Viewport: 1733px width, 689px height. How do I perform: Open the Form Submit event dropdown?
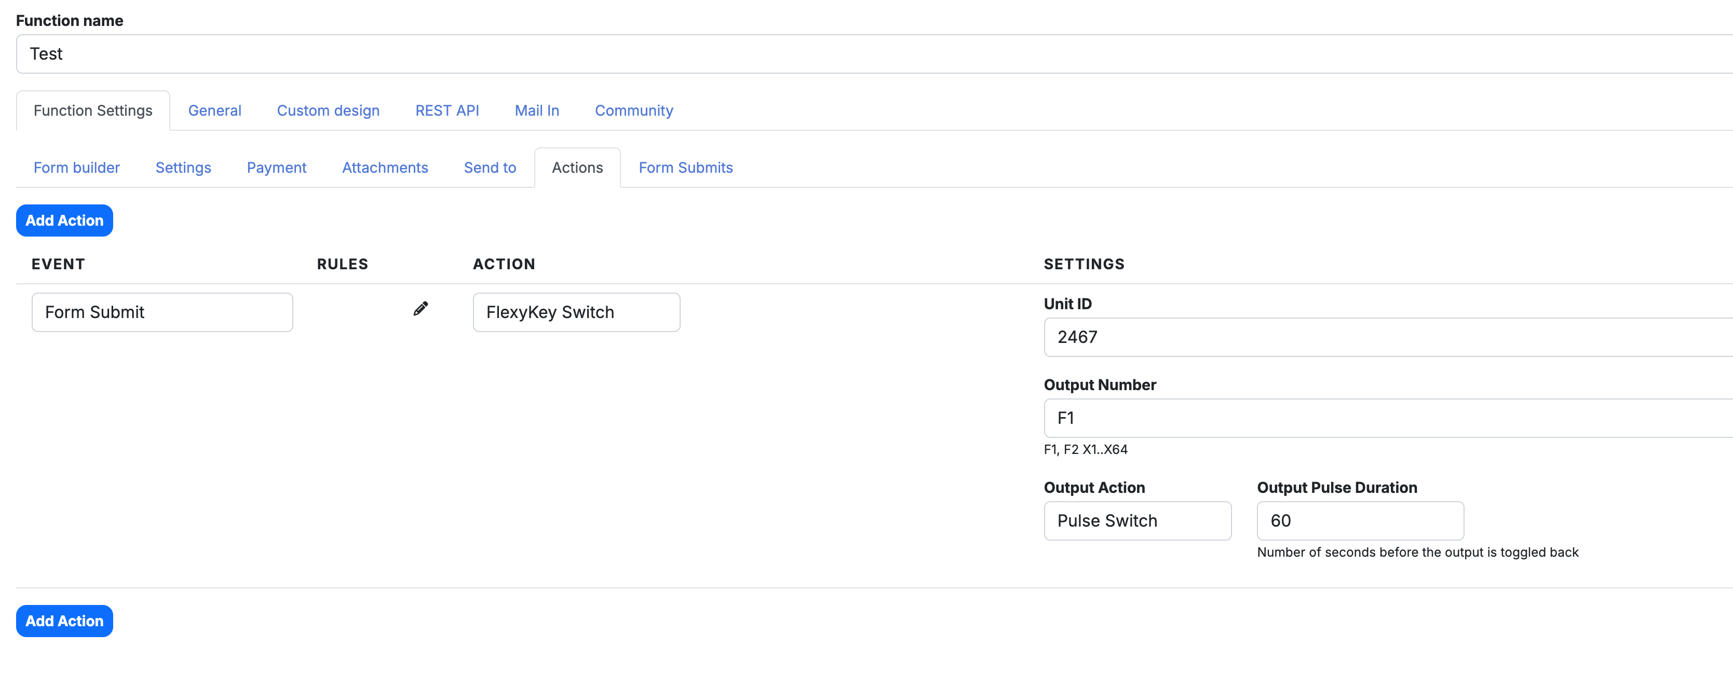coord(162,312)
